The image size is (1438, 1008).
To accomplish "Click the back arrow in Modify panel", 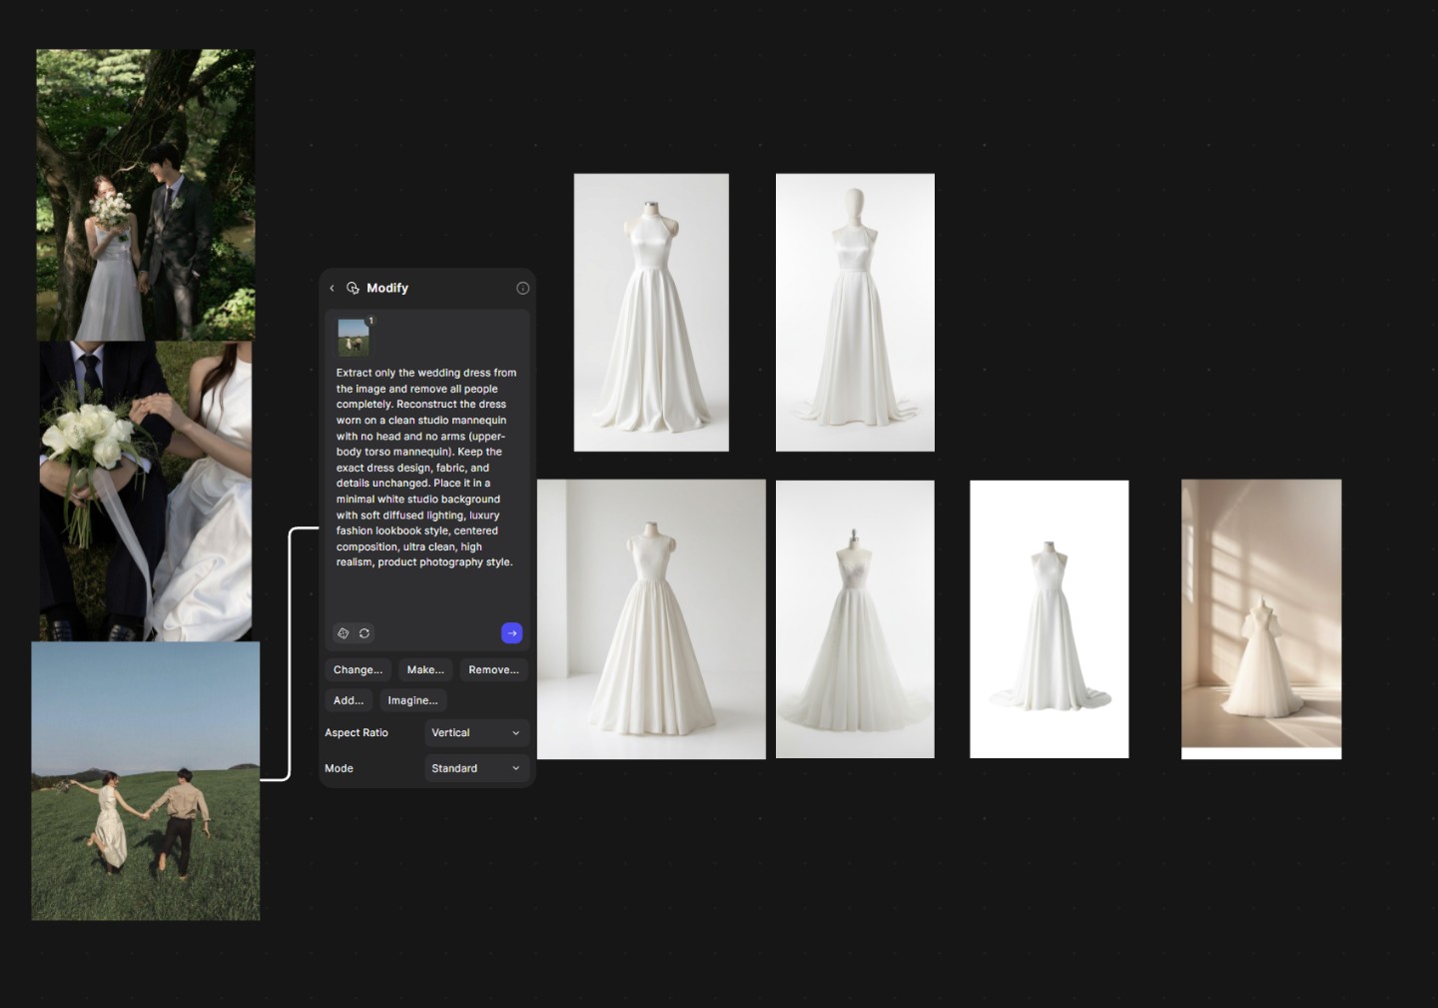I will [333, 288].
